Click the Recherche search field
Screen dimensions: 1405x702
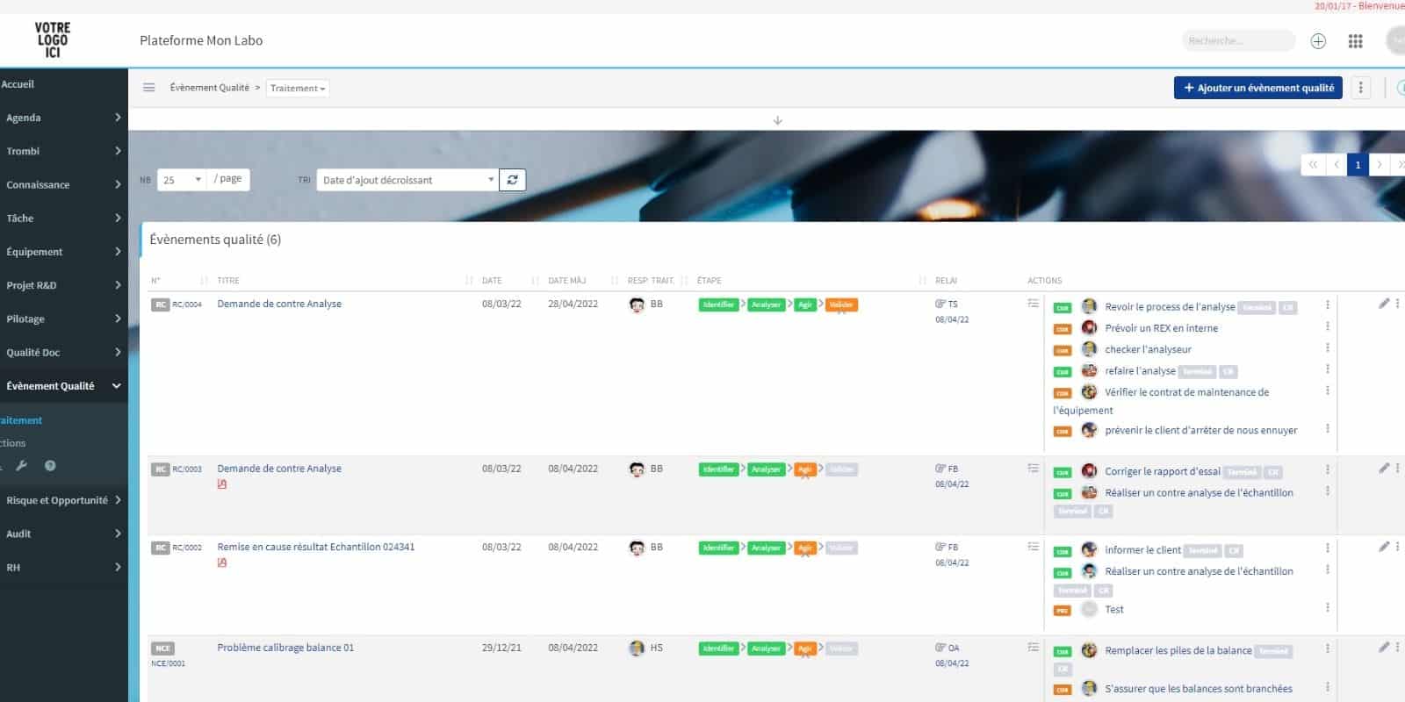pyautogui.click(x=1236, y=41)
